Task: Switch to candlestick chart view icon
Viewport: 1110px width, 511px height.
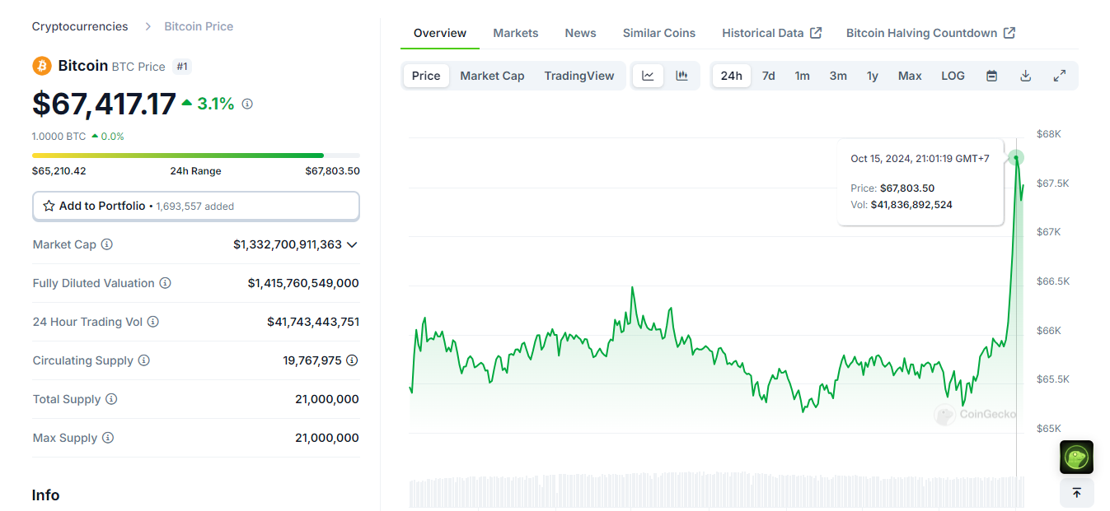Action: click(681, 76)
